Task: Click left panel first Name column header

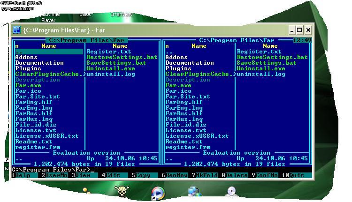Action: [49, 46]
